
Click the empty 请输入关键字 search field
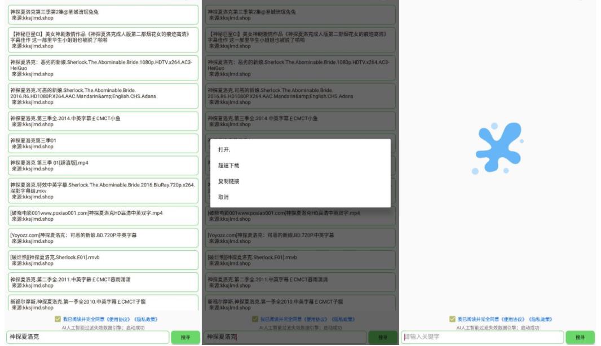coord(482,337)
